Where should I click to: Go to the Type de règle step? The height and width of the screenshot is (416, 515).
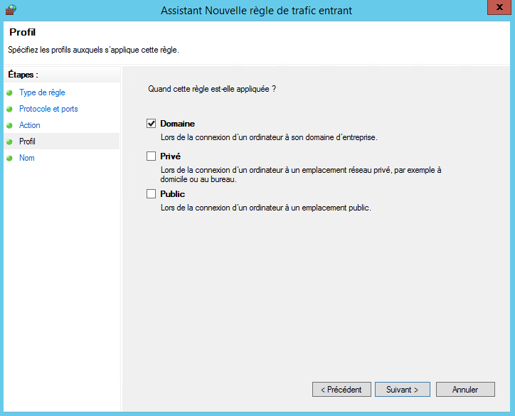42,92
